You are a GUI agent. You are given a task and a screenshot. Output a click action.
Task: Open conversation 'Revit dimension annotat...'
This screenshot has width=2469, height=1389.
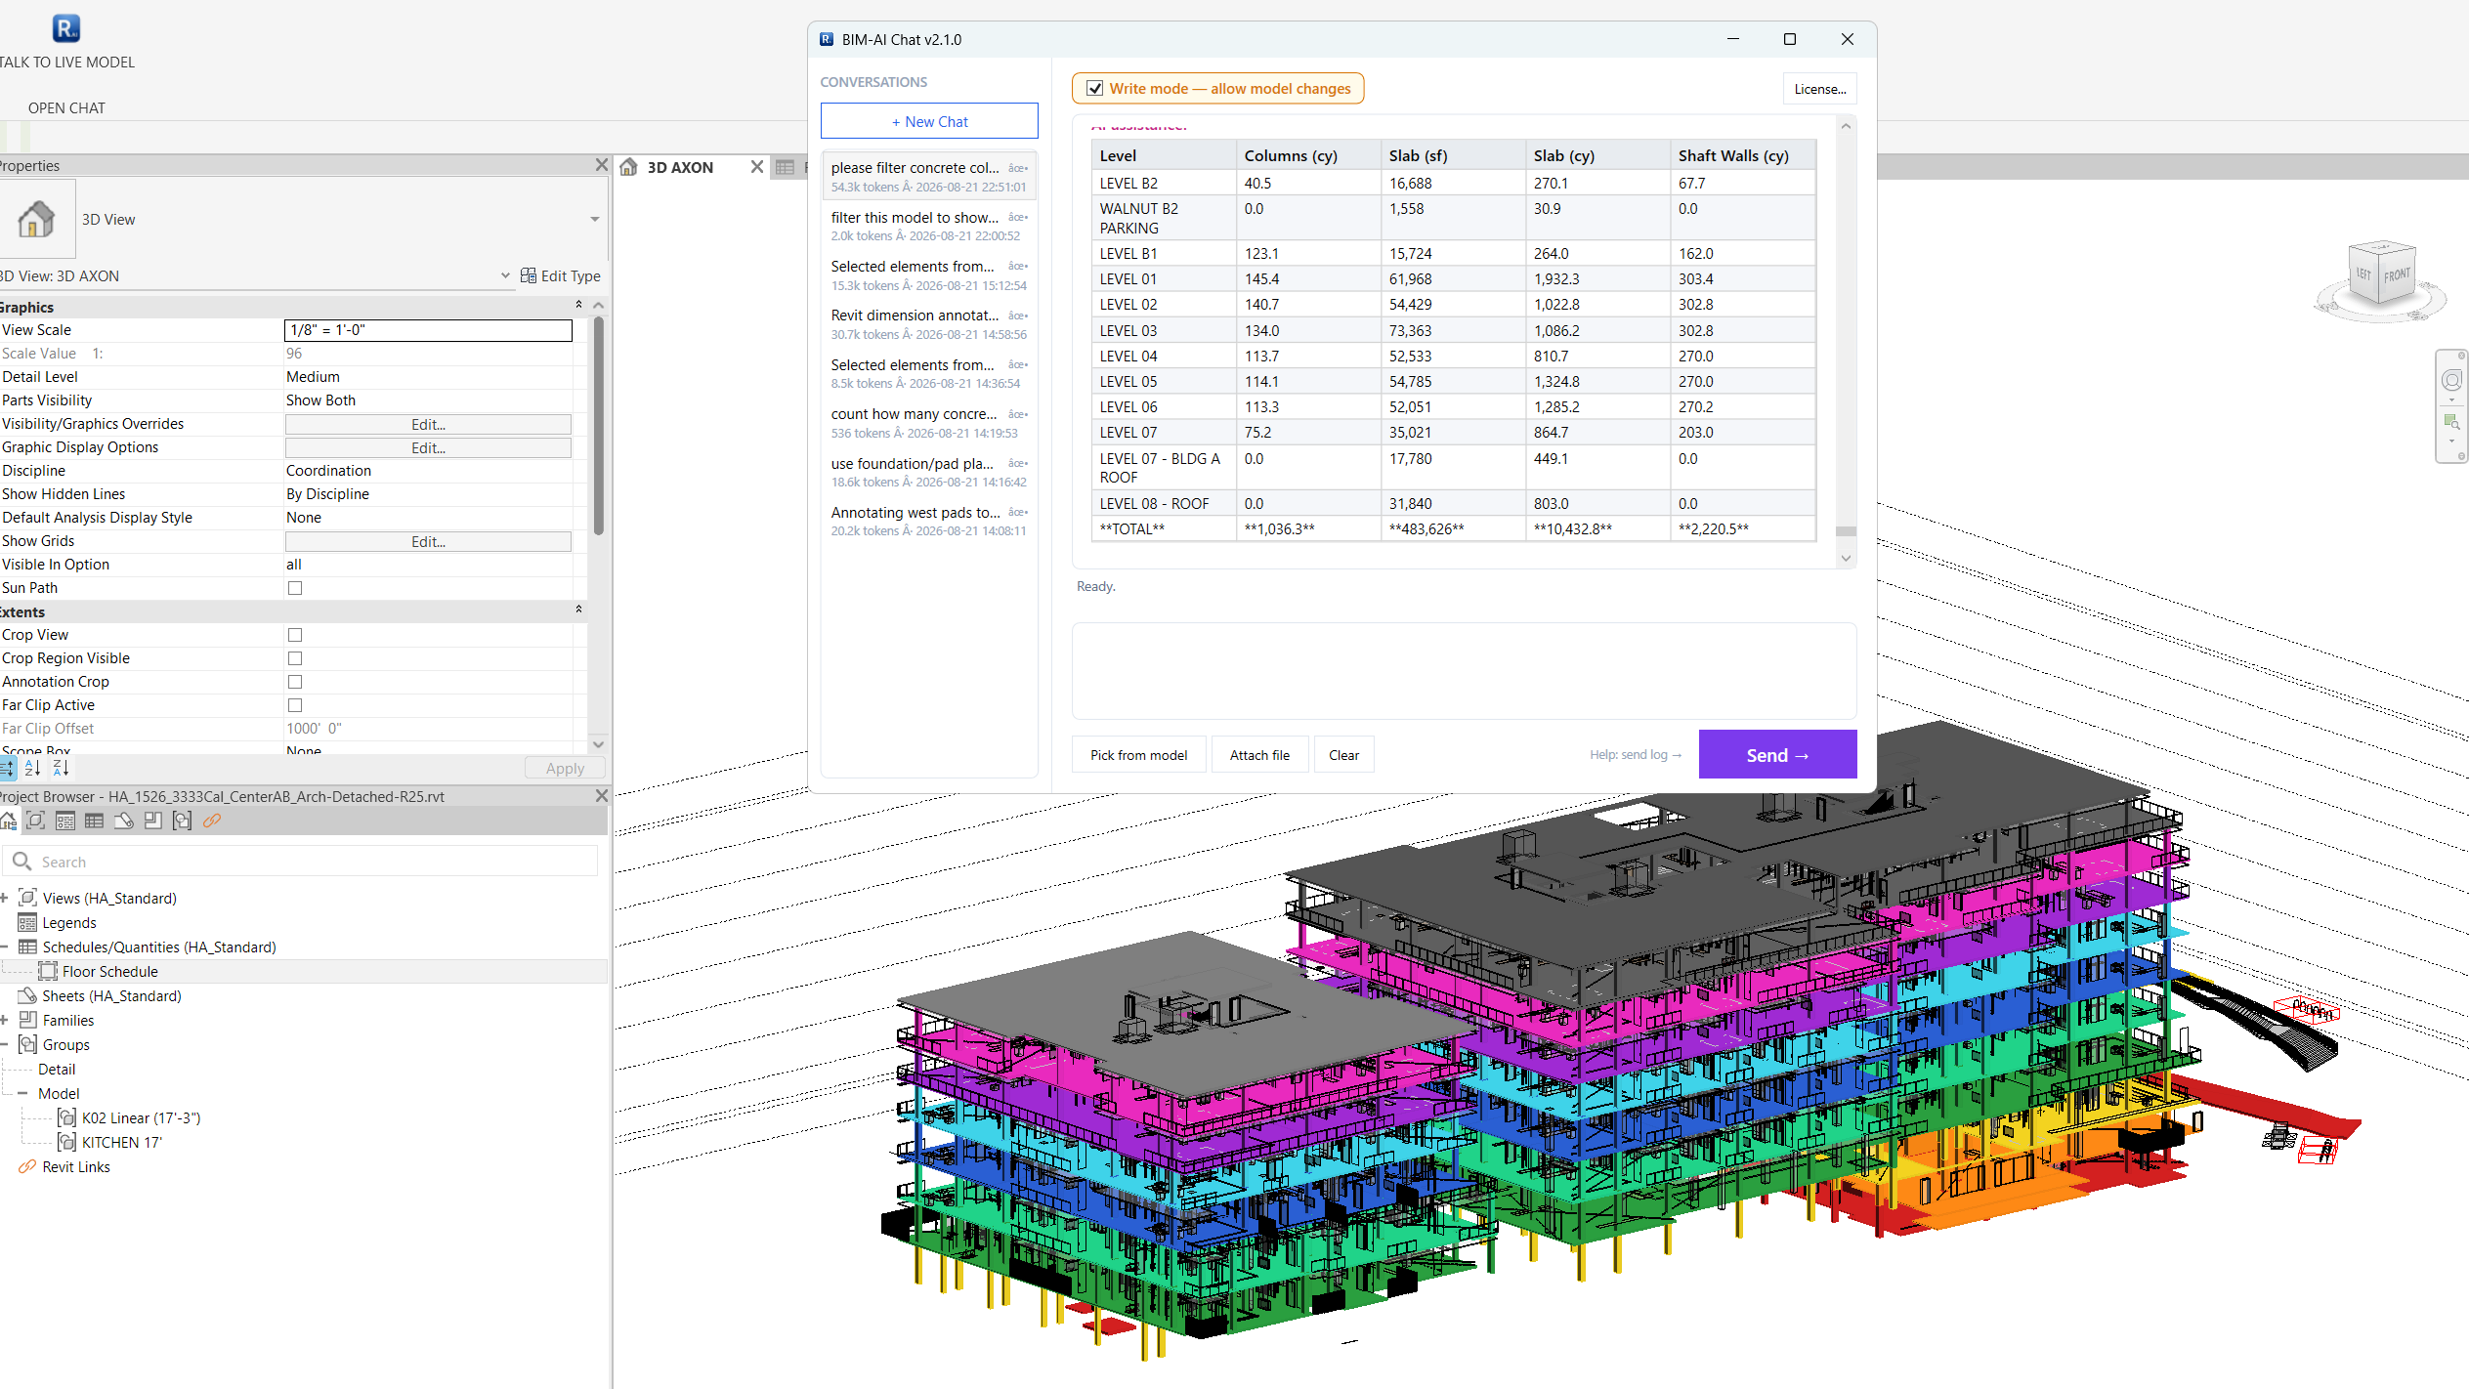(x=928, y=324)
